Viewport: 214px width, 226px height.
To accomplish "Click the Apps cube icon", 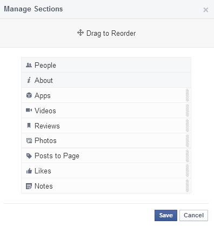I will click(x=29, y=95).
